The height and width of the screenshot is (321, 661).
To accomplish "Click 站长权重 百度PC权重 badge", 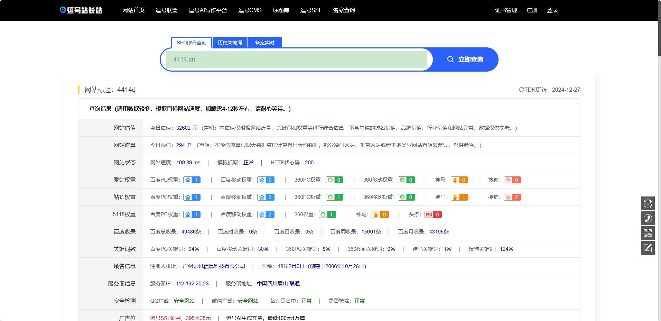I will pos(192,197).
